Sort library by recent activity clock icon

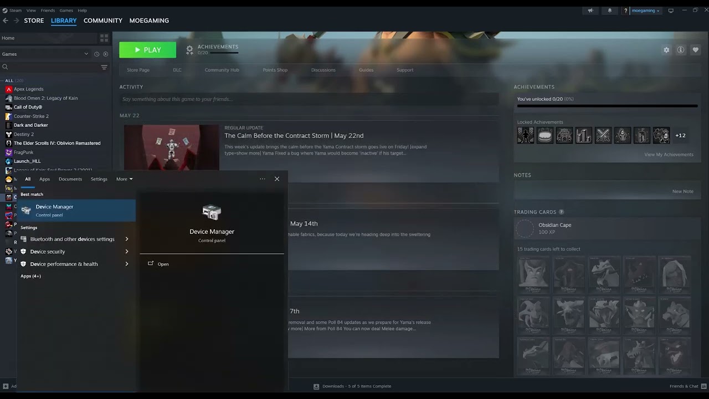coord(96,54)
